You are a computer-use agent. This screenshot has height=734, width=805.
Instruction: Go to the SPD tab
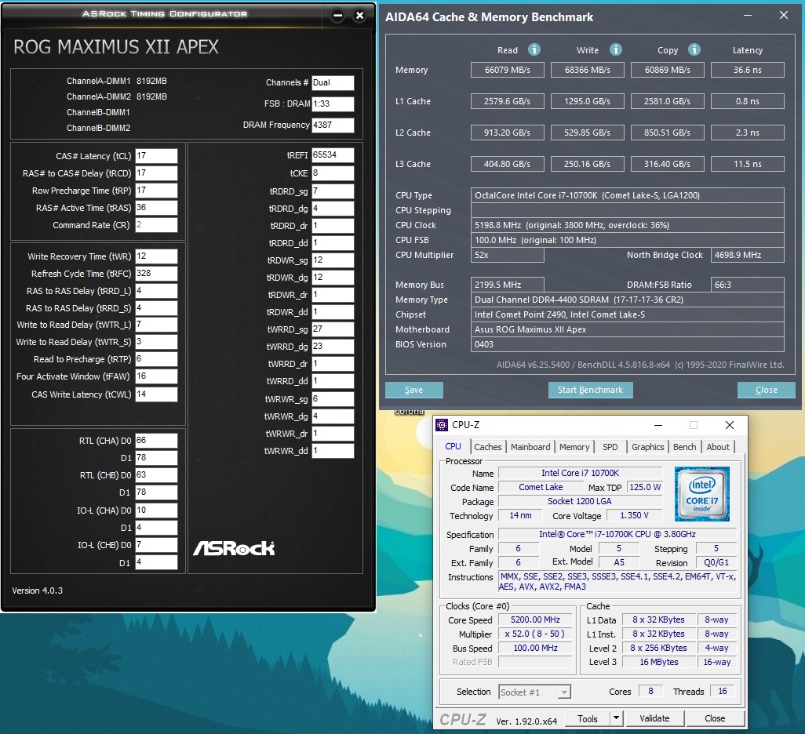coord(610,447)
